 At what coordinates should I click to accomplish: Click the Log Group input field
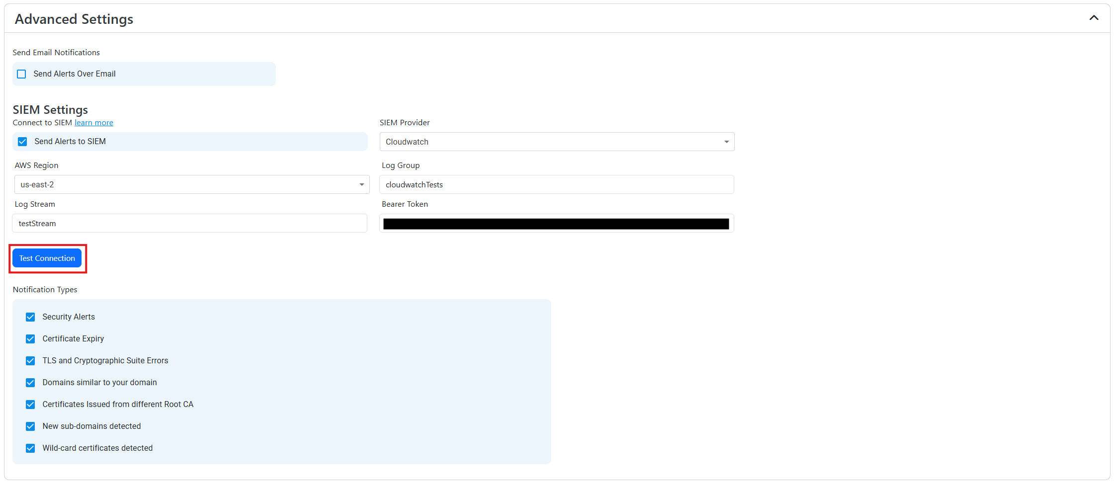[556, 184]
